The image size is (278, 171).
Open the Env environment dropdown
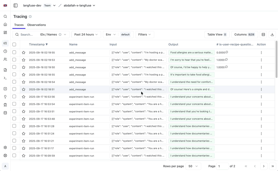pyautogui.click(x=118, y=35)
